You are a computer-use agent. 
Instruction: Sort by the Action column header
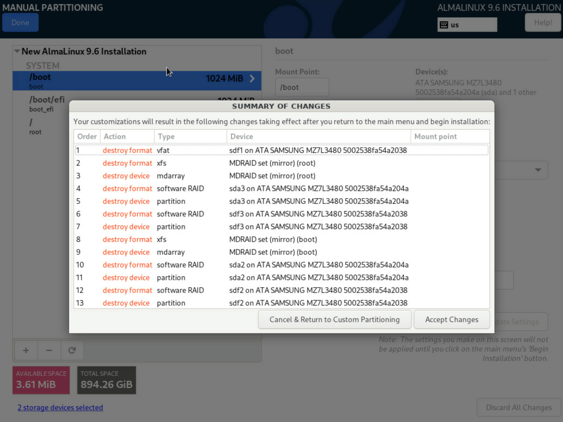127,136
